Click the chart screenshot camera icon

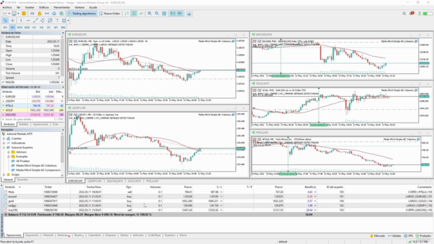tap(189, 14)
